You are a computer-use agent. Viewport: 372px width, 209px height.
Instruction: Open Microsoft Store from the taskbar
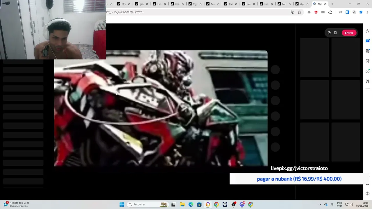point(199,204)
